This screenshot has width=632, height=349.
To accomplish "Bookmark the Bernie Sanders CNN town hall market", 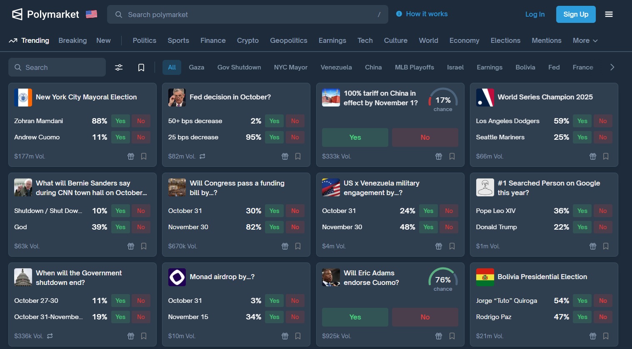I will tap(144, 246).
